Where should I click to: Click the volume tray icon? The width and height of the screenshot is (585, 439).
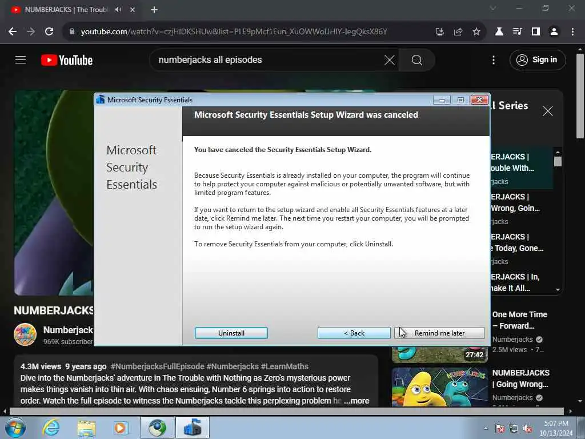tap(527, 429)
